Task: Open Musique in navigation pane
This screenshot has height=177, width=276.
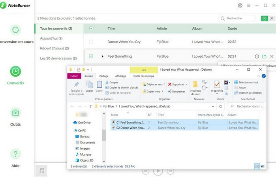Action: pyautogui.click(x=83, y=154)
